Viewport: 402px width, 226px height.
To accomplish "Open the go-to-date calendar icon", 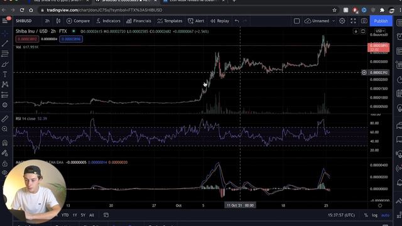I will 106,215.
